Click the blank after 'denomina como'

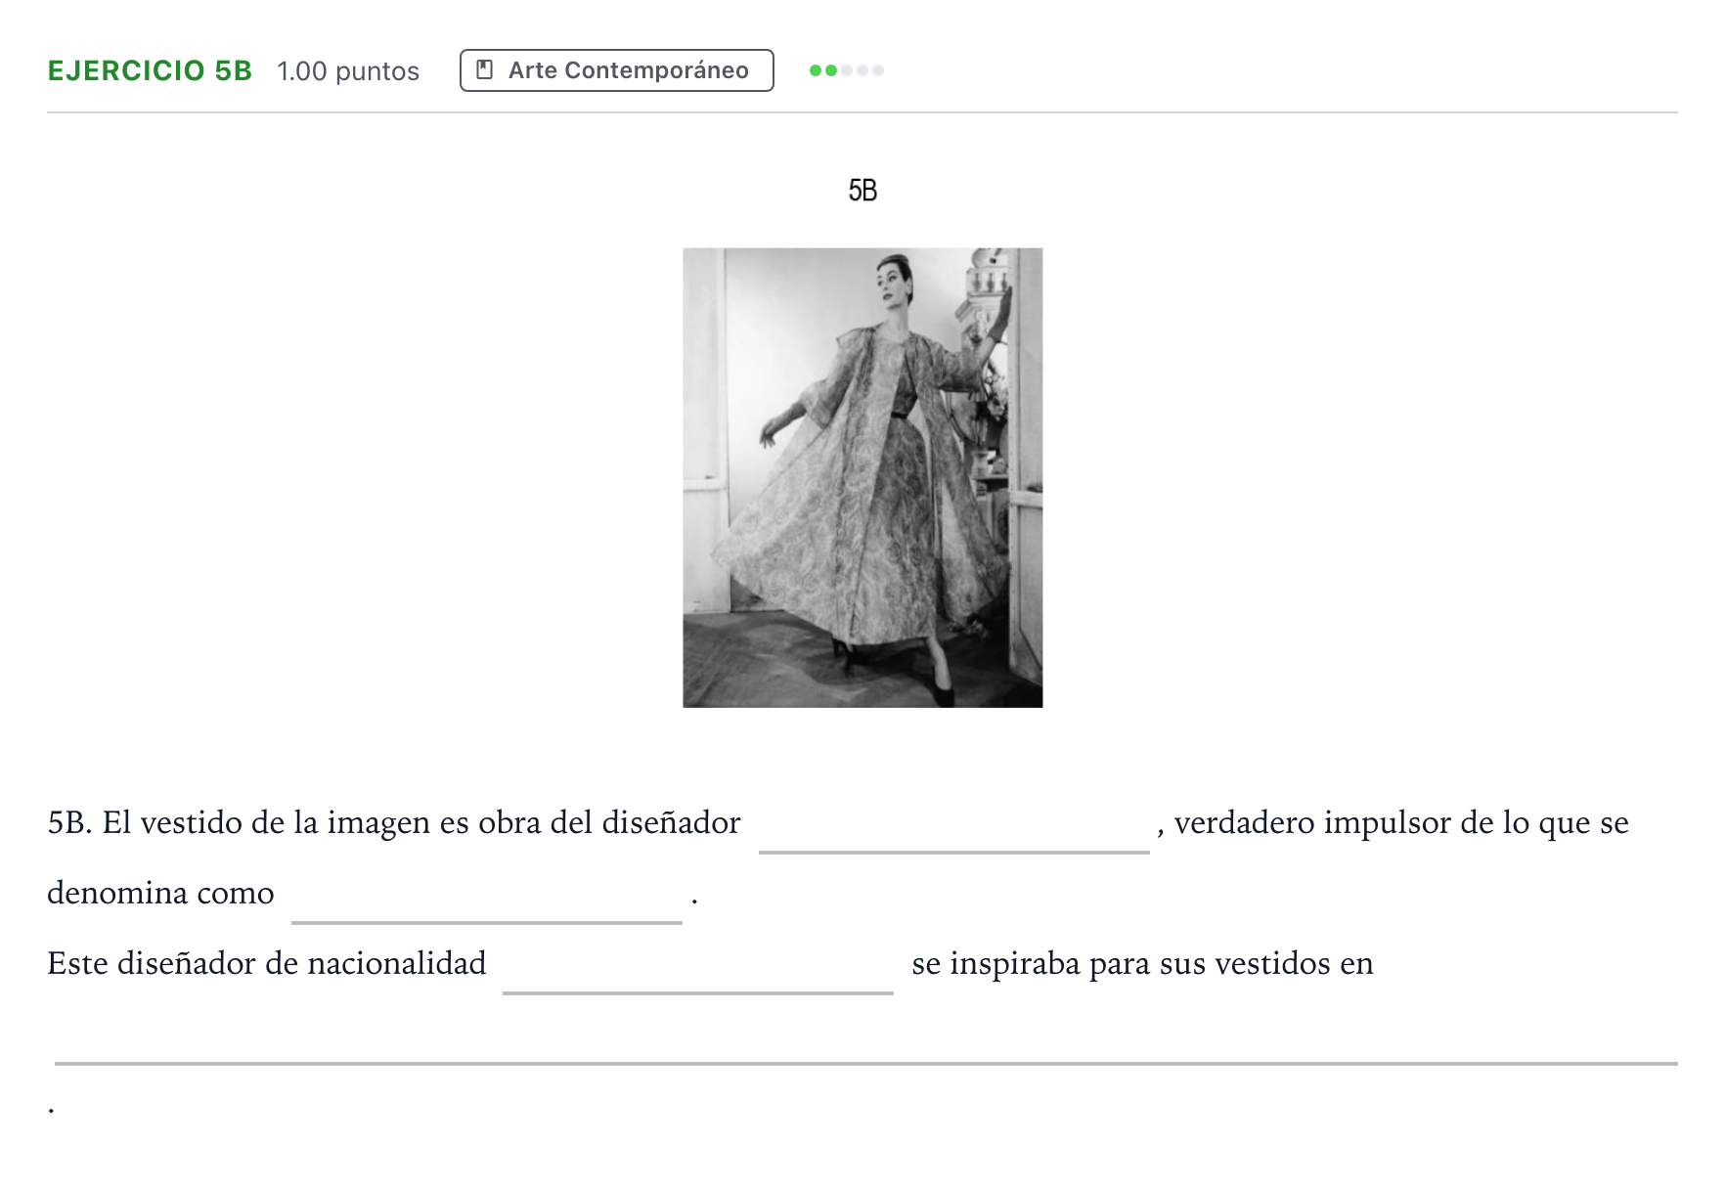[486, 898]
